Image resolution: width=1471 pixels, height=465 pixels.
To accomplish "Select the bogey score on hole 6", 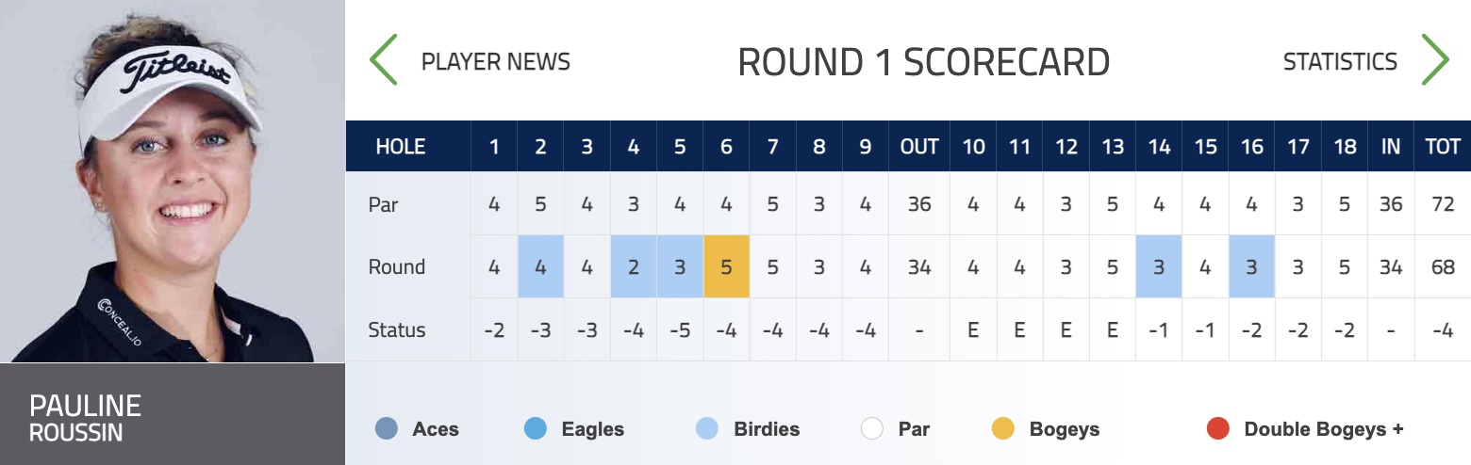I will click(x=726, y=267).
